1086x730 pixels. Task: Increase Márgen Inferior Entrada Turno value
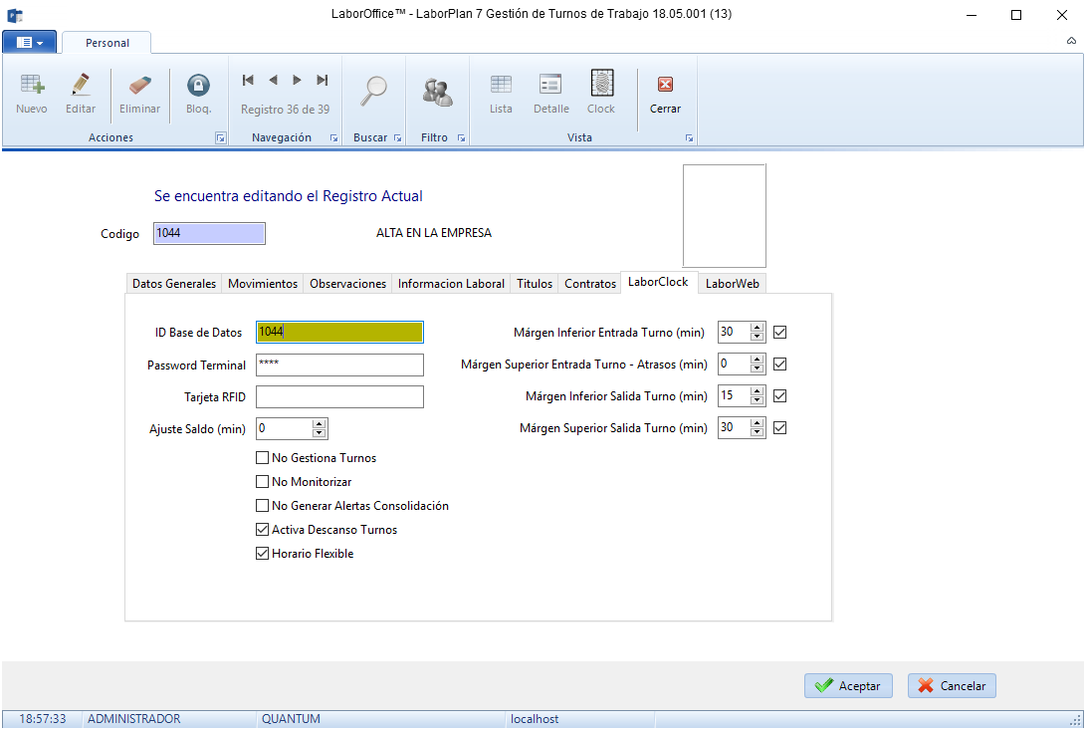[x=757, y=328]
